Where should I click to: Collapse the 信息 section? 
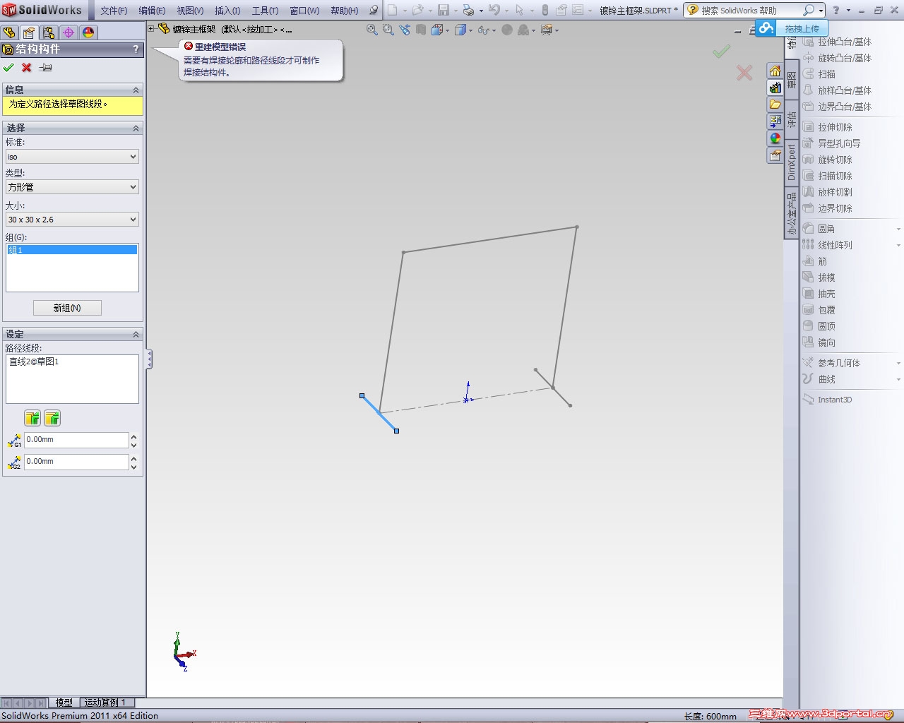(136, 90)
